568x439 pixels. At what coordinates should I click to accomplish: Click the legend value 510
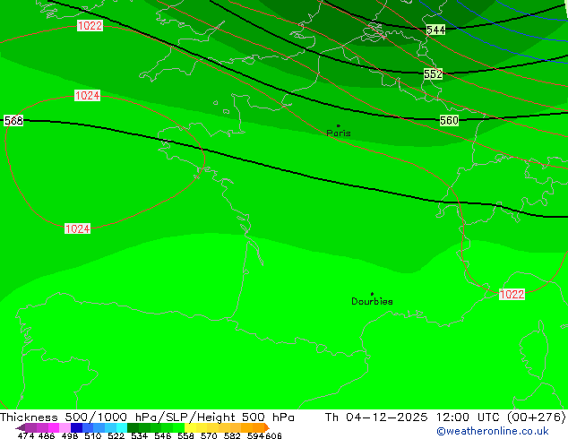pyautogui.click(x=93, y=435)
